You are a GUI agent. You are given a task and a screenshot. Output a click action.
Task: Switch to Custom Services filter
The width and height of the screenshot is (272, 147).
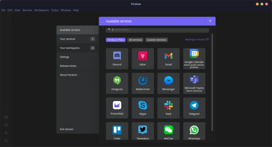[156, 40]
